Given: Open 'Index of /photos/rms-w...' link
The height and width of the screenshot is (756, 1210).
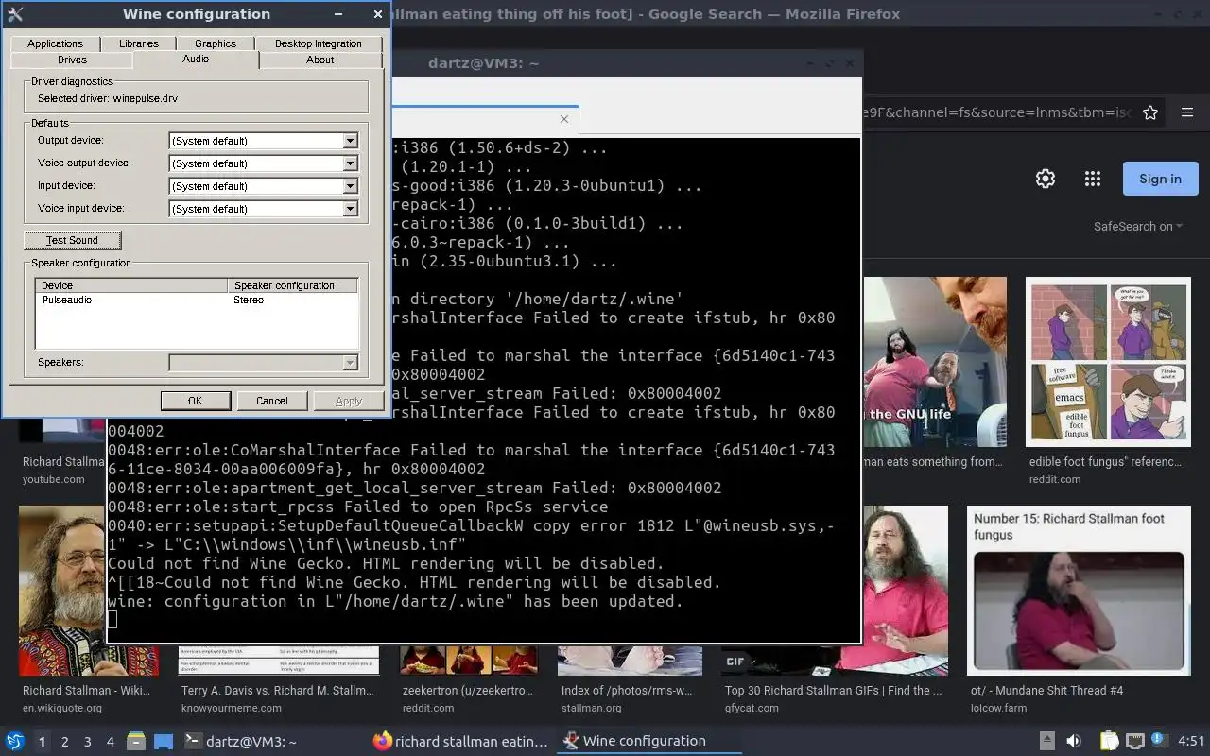Looking at the screenshot, I should 626,691.
